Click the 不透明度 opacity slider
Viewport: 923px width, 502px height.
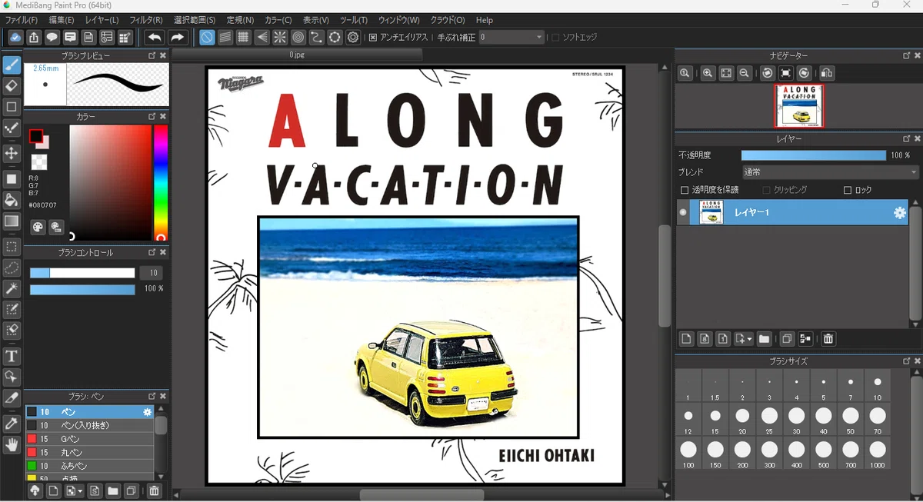(814, 155)
